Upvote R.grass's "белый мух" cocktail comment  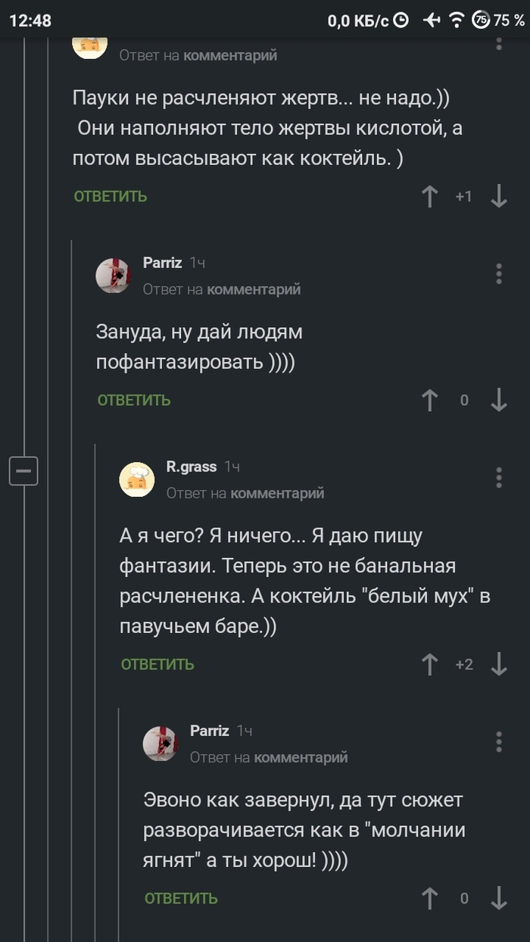tap(429, 664)
